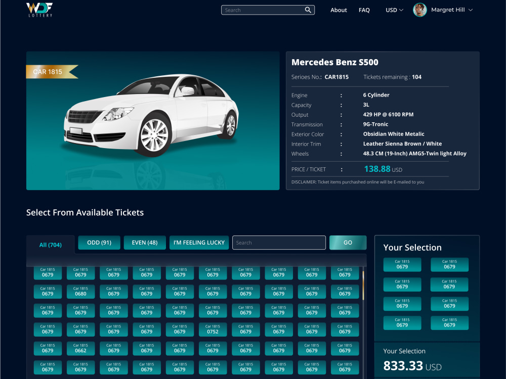The image size is (506, 379).
Task: Click the CAR 1815 gold ribbon badge
Action: [52, 72]
